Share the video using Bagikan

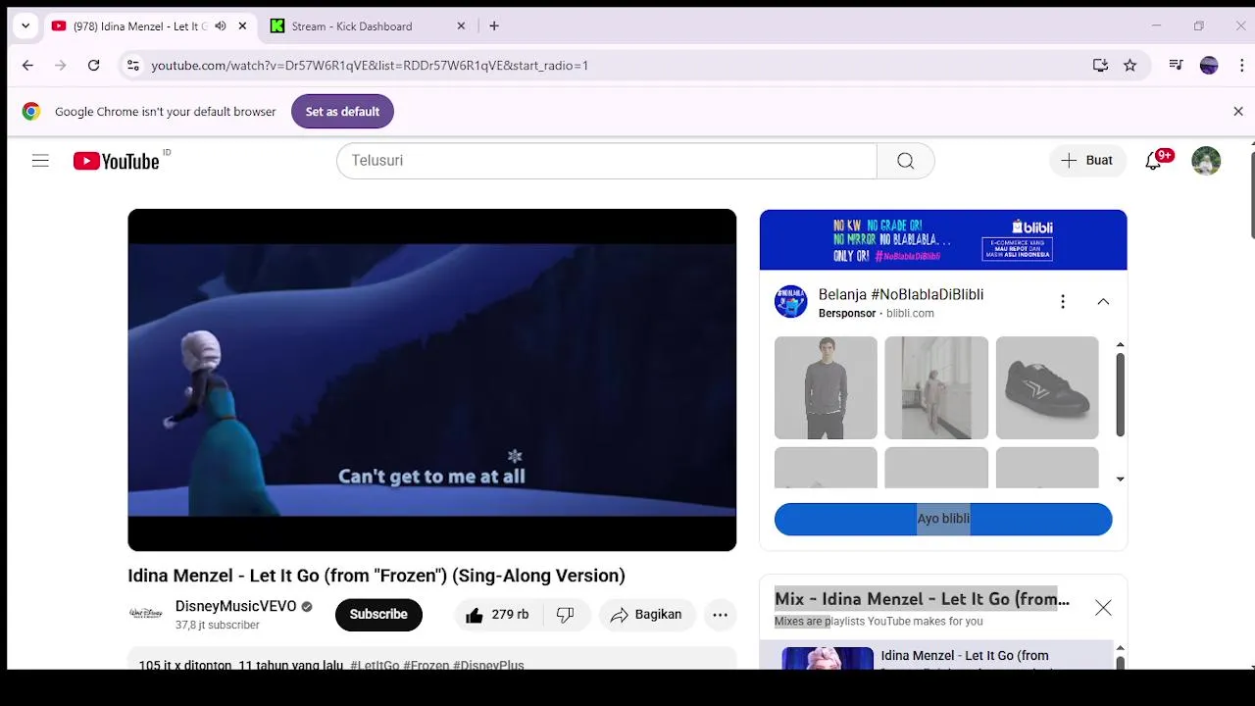pos(646,615)
